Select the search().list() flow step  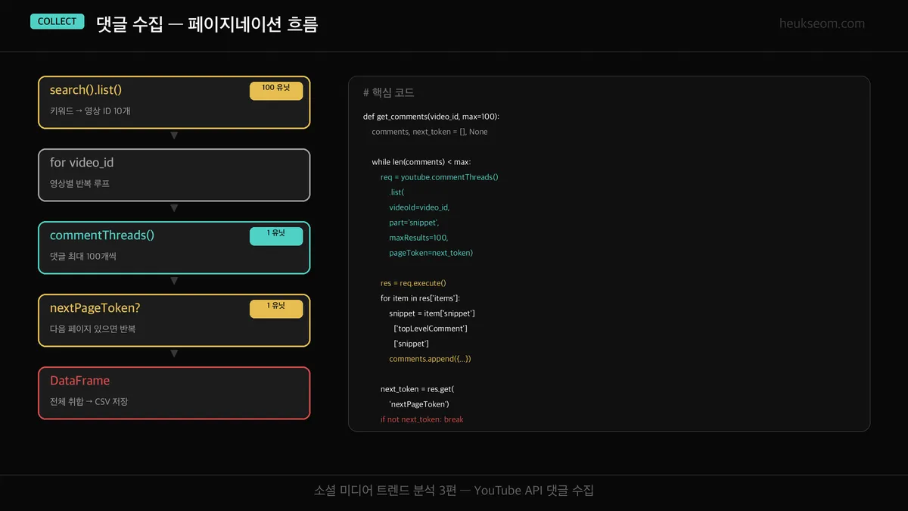point(174,102)
